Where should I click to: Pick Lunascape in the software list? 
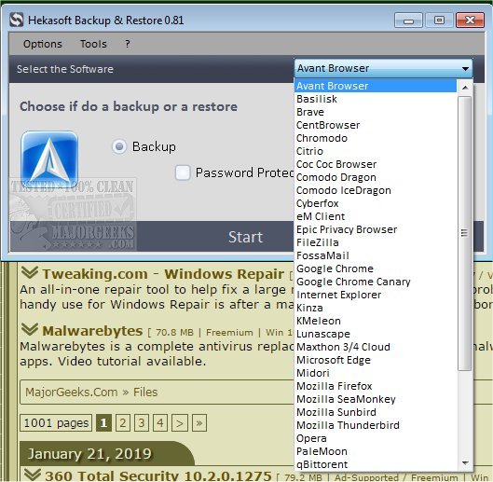coord(376,334)
